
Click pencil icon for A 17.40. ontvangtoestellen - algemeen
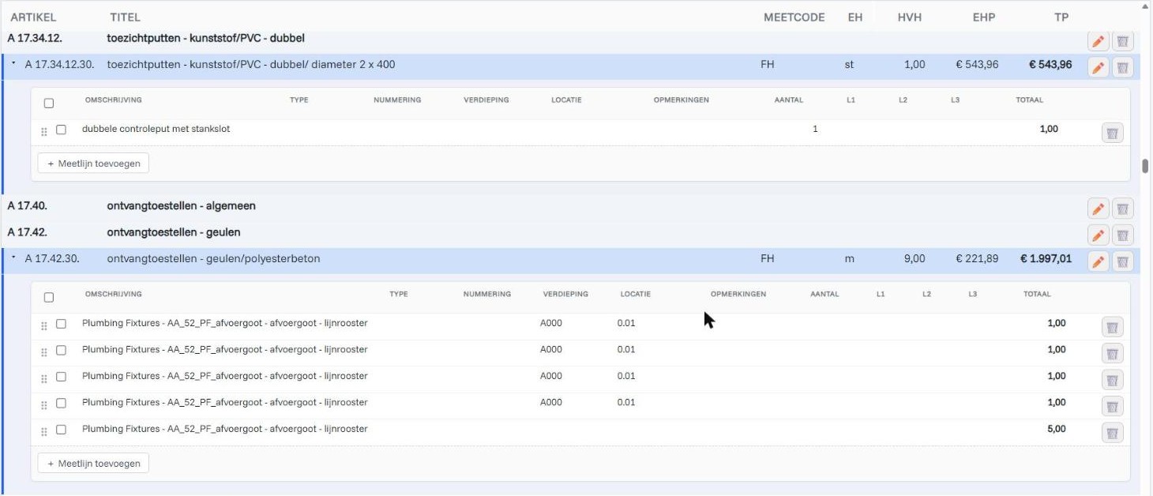click(1098, 209)
